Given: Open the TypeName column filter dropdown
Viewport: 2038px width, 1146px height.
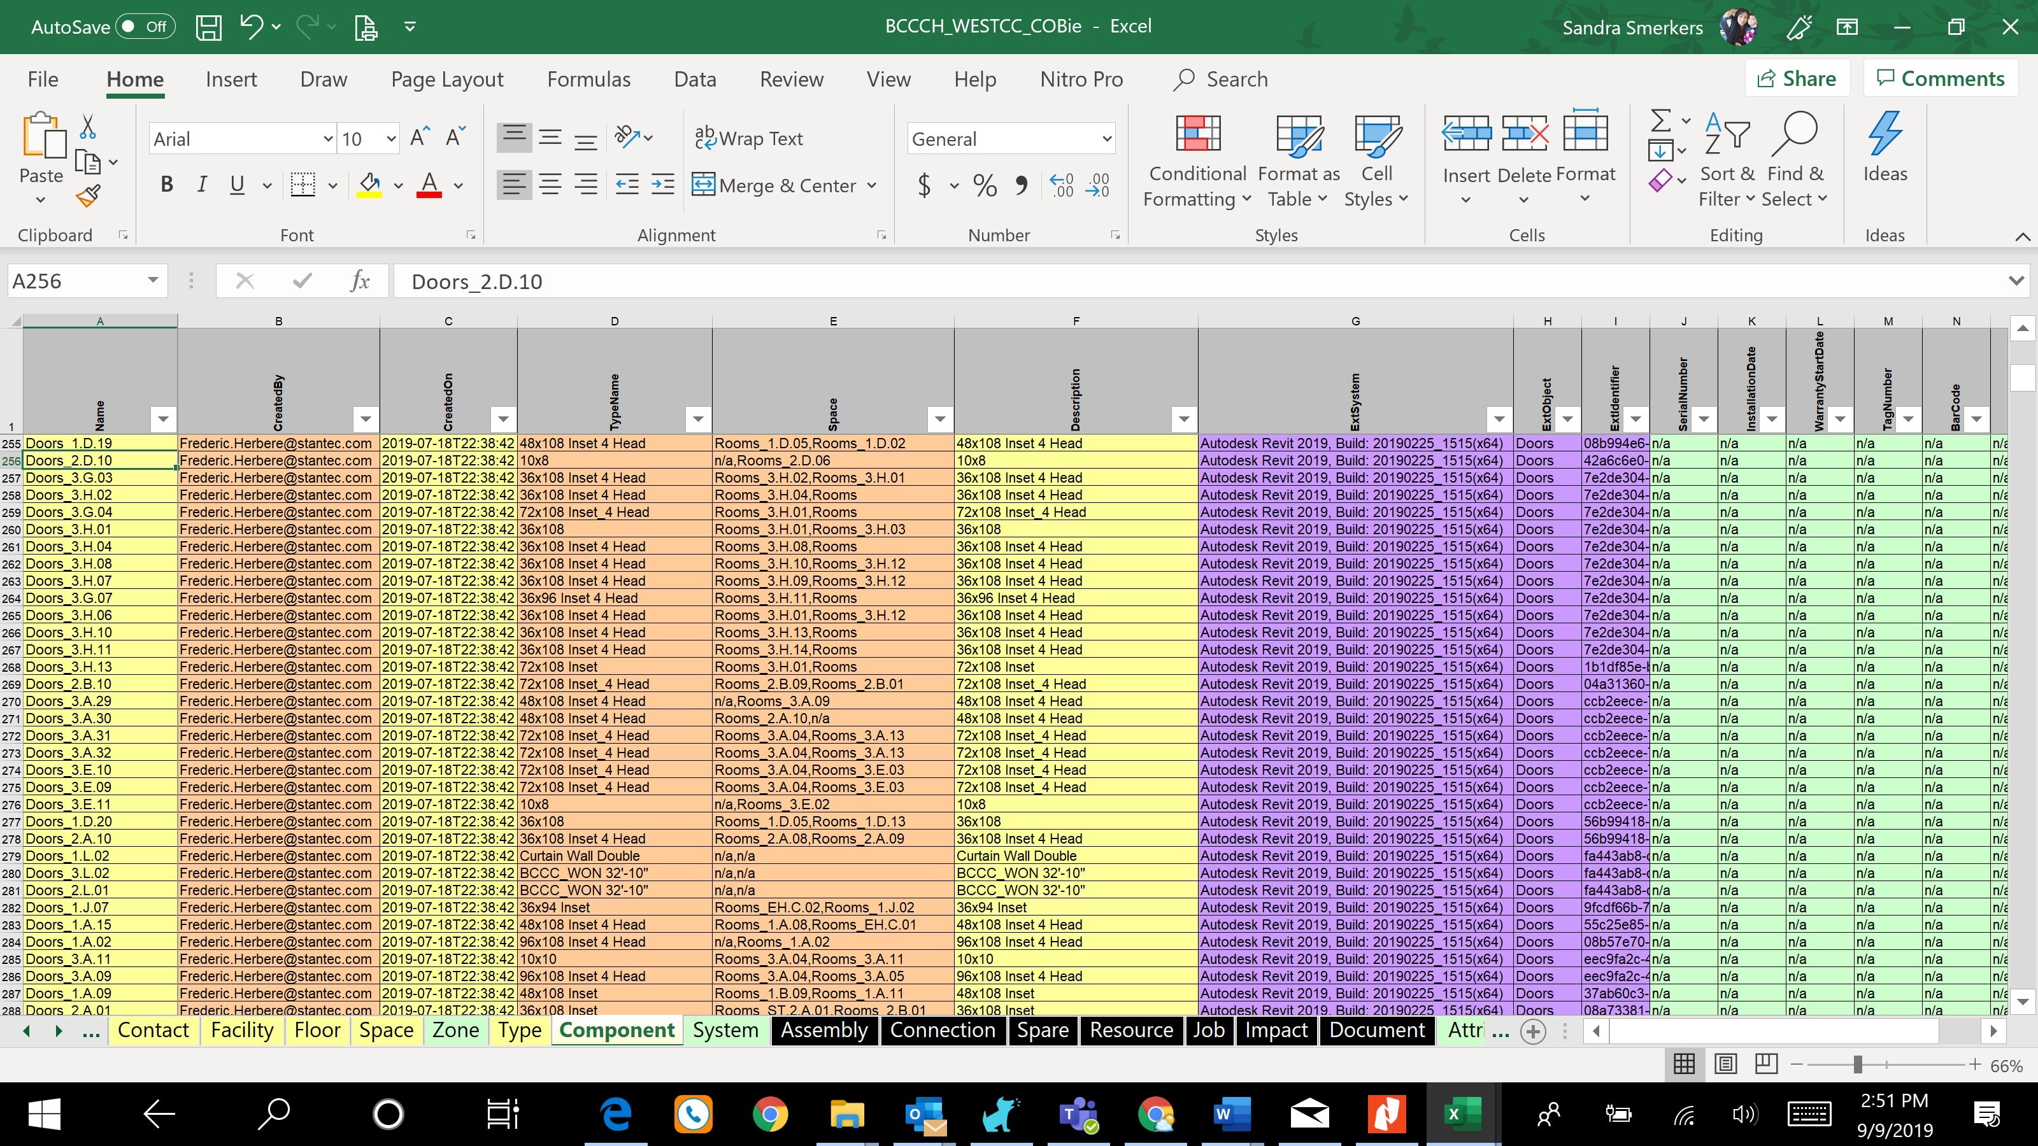Looking at the screenshot, I should click(698, 419).
